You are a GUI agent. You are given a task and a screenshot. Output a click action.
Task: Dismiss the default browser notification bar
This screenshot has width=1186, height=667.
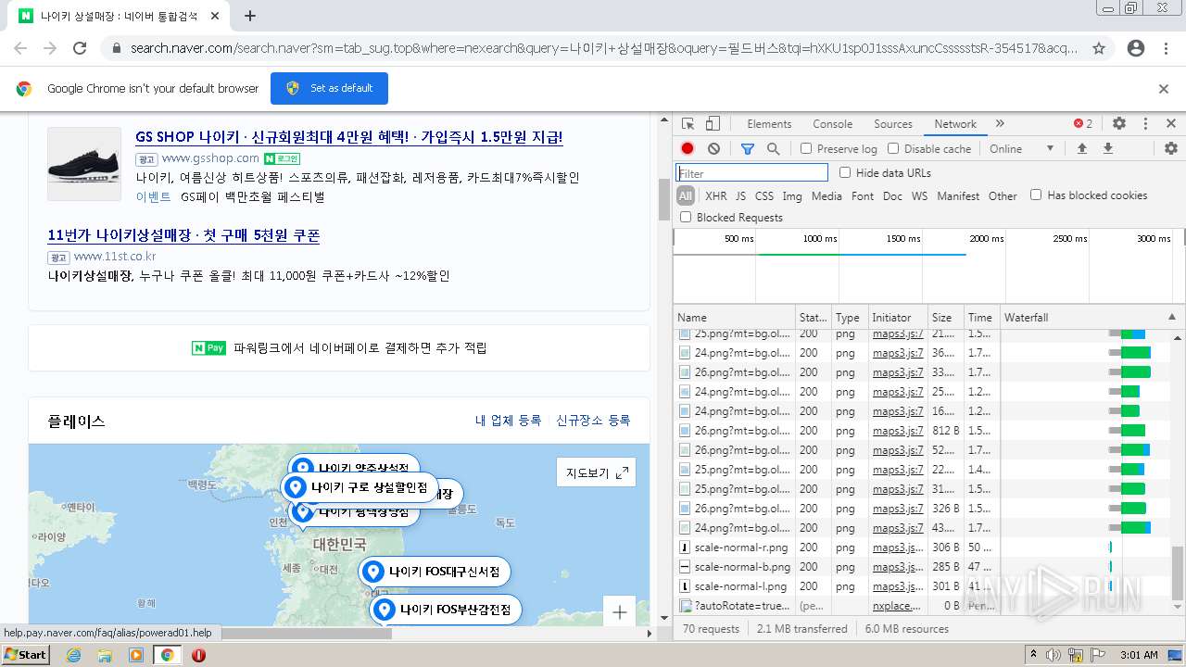(x=1164, y=89)
